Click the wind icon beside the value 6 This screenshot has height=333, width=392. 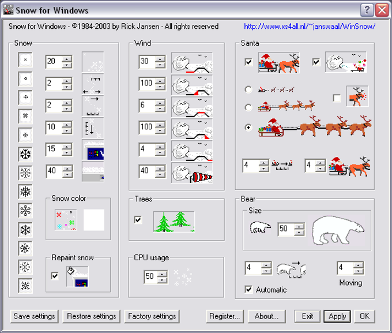point(192,107)
